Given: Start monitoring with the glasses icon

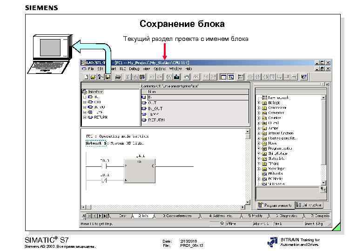Looking at the screenshot, I should coord(196,77).
